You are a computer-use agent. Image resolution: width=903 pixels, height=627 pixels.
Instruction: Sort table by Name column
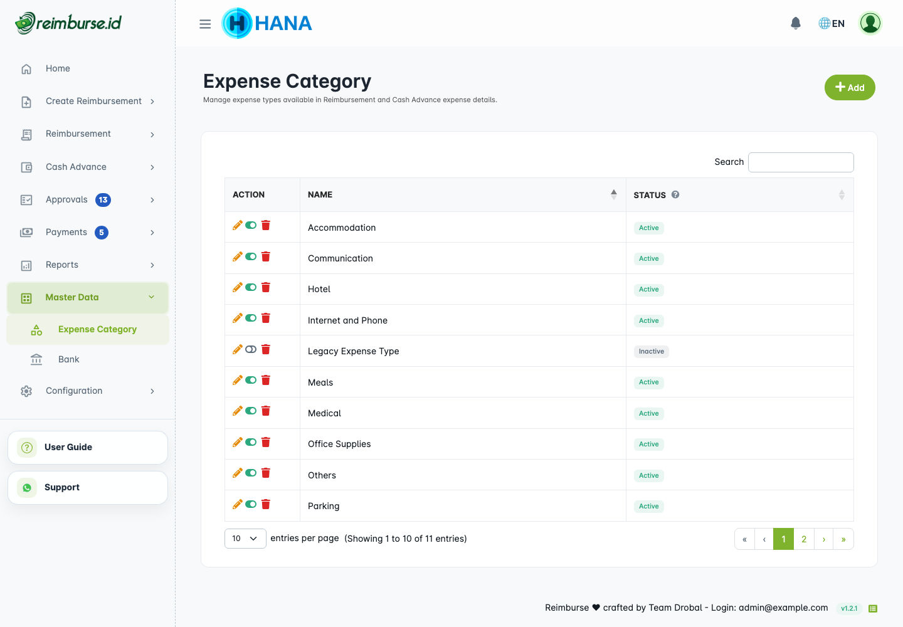coord(463,195)
